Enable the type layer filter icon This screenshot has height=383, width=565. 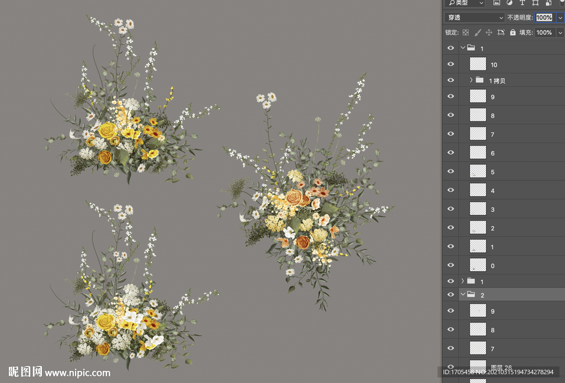pyautogui.click(x=522, y=3)
